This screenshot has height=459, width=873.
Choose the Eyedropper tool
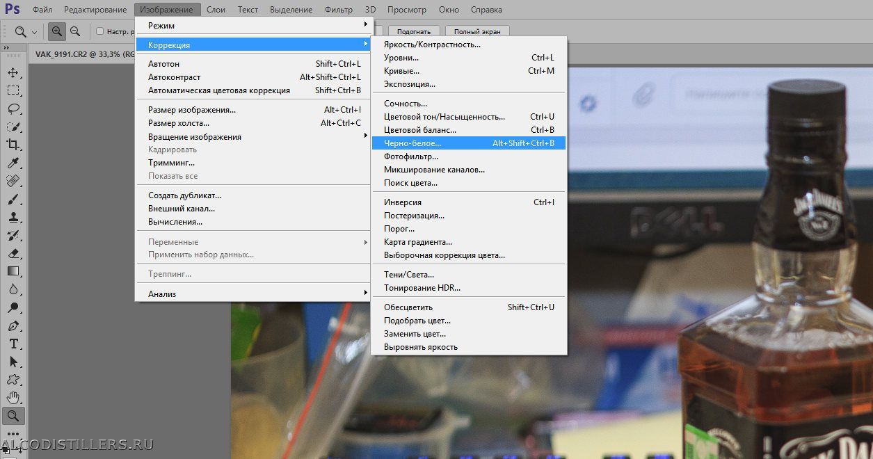(x=13, y=163)
